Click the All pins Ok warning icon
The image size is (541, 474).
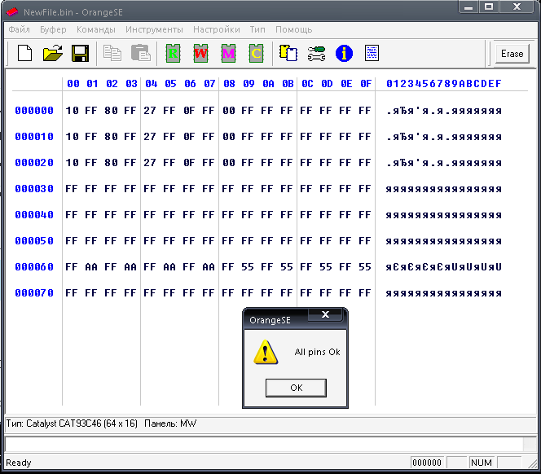point(266,352)
